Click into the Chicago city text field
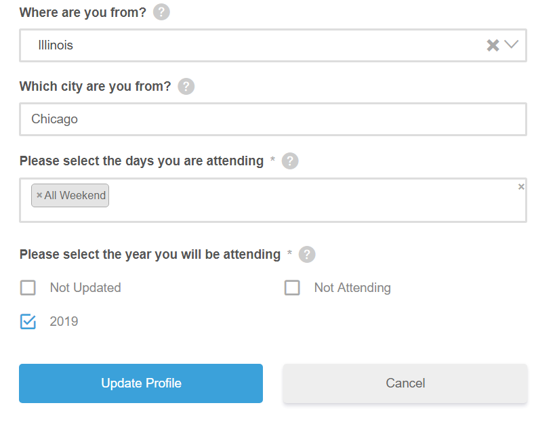555x439 pixels. 273,119
